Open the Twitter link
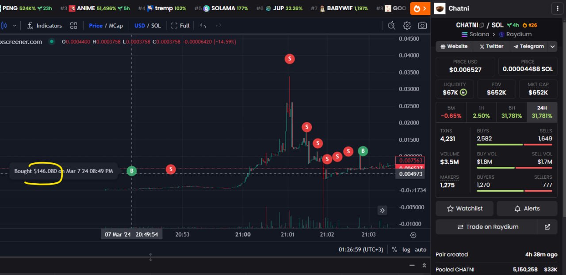This screenshot has height=275, width=566. [491, 46]
